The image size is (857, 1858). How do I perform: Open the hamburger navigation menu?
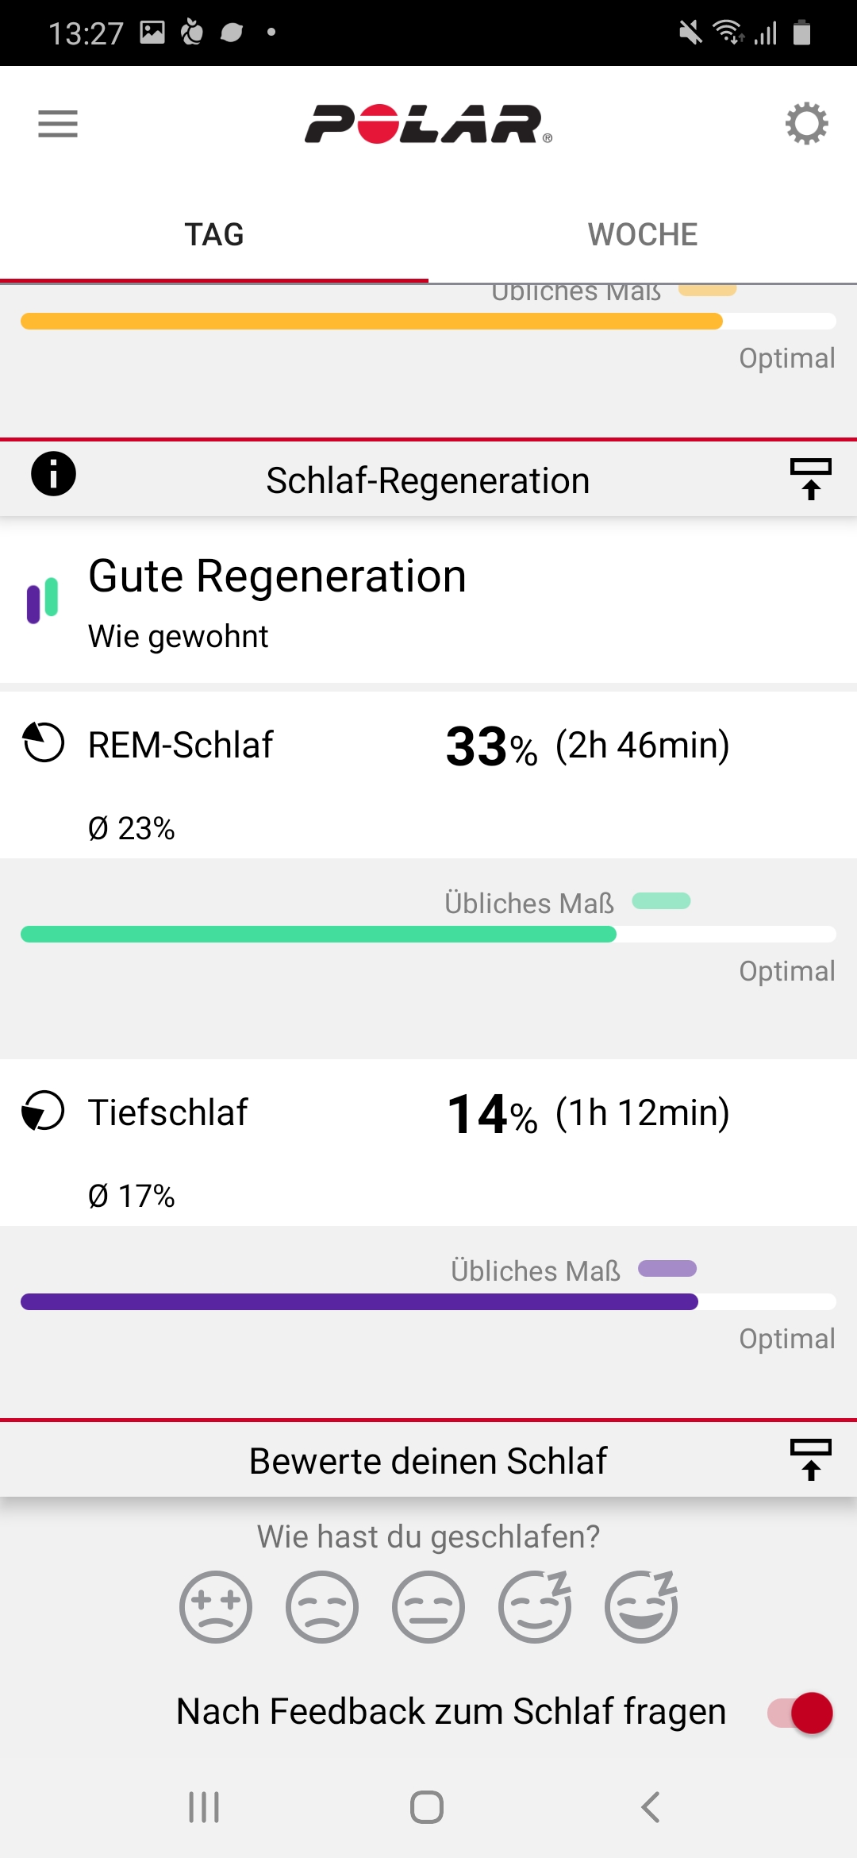58,124
